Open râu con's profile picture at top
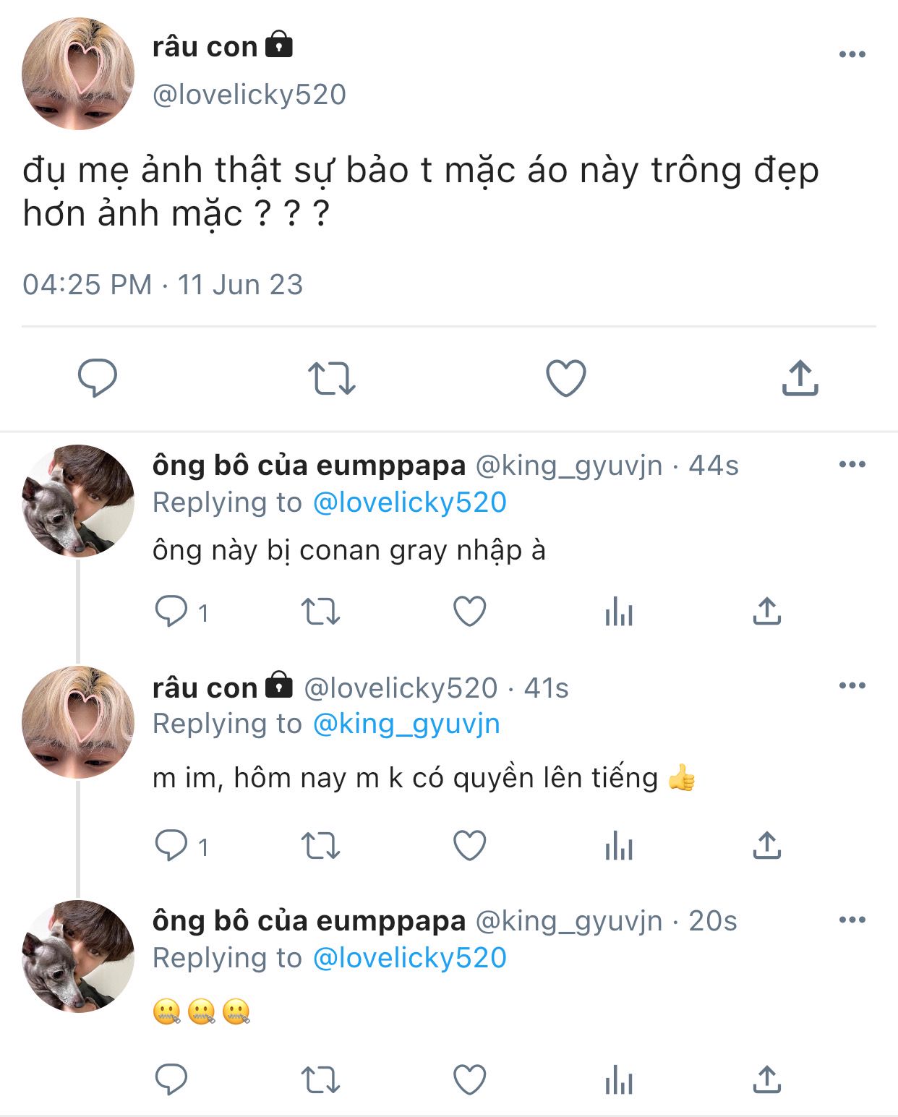 coord(78,74)
